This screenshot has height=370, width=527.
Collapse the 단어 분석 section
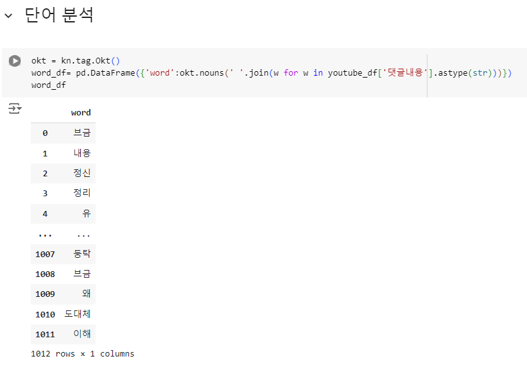point(8,15)
